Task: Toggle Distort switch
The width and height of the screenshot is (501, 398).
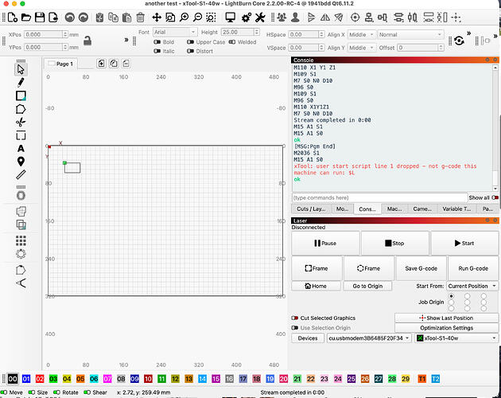Action: (x=190, y=51)
